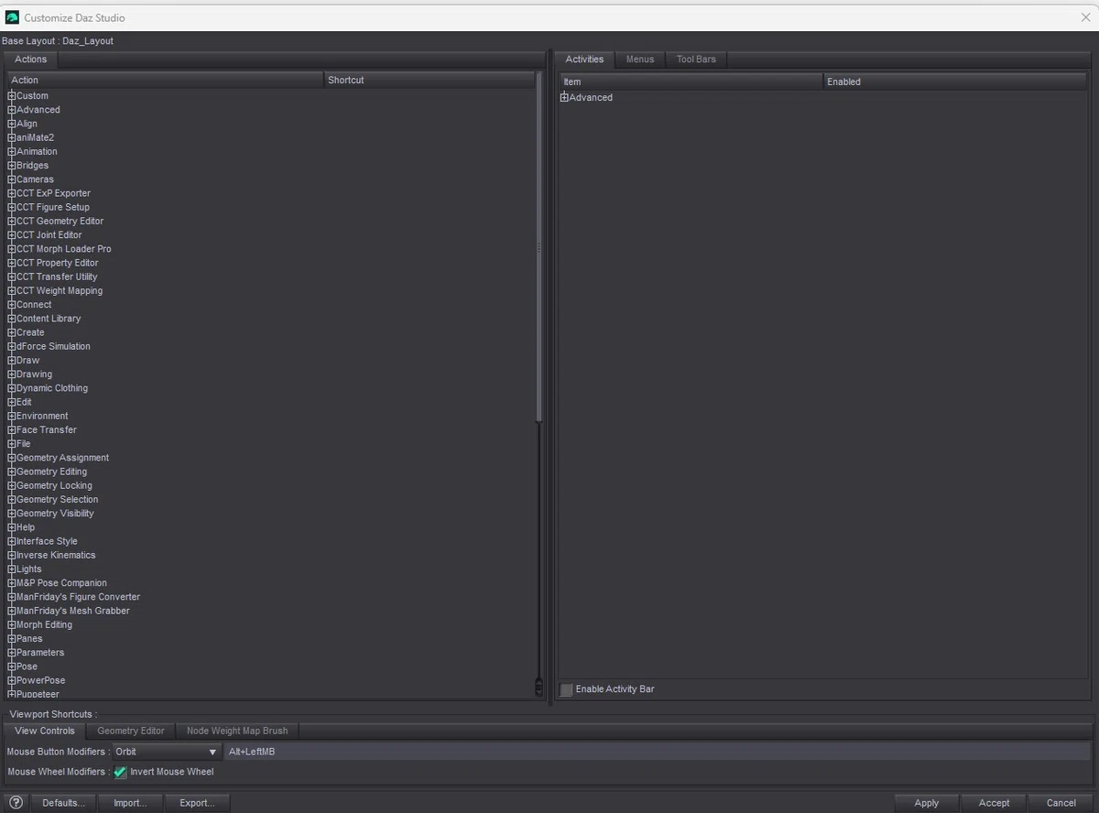Screen dimensions: 1099x813
Task: Expand the Interface Style group
Action: pyautogui.click(x=12, y=541)
